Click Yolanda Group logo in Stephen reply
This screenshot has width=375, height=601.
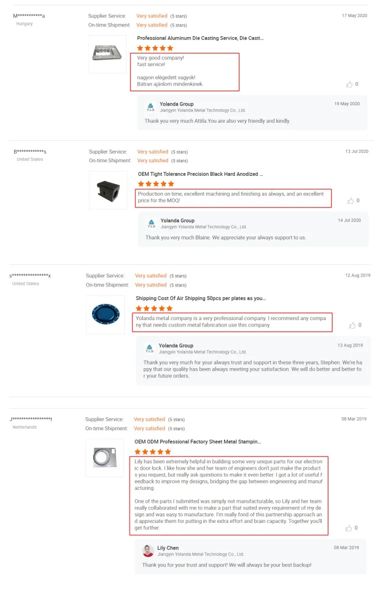point(149,349)
